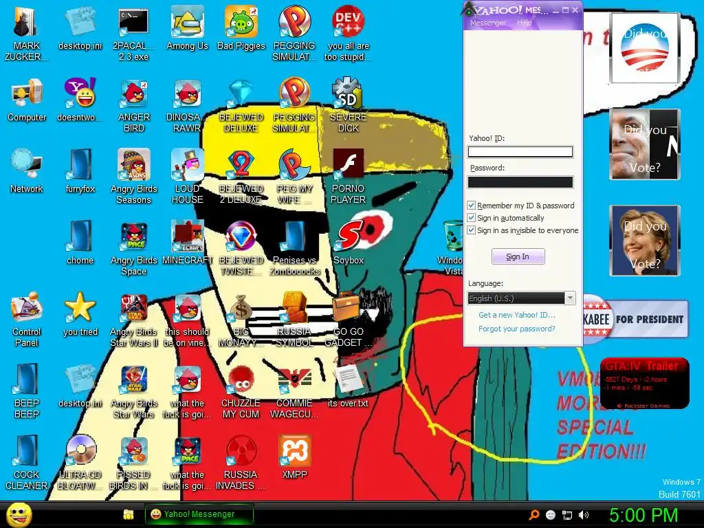
Task: Open the GTA:IV Trailer countdown gadget
Action: pyautogui.click(x=644, y=384)
